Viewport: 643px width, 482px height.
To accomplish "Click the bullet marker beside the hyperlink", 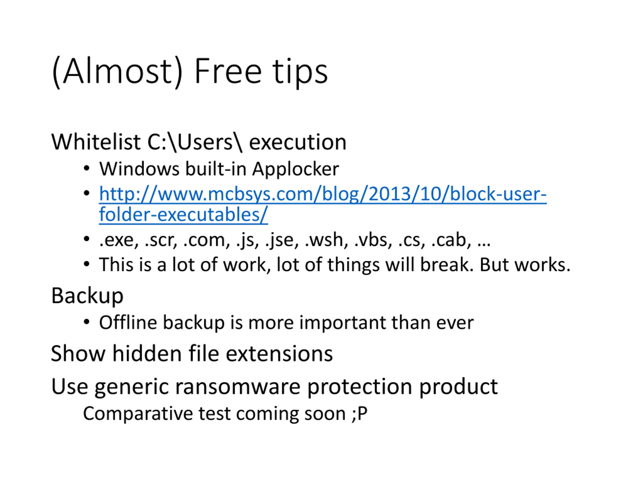I will click(86, 194).
